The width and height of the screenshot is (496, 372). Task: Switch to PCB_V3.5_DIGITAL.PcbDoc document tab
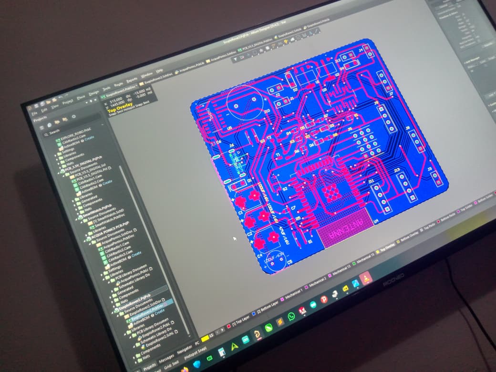(x=256, y=44)
